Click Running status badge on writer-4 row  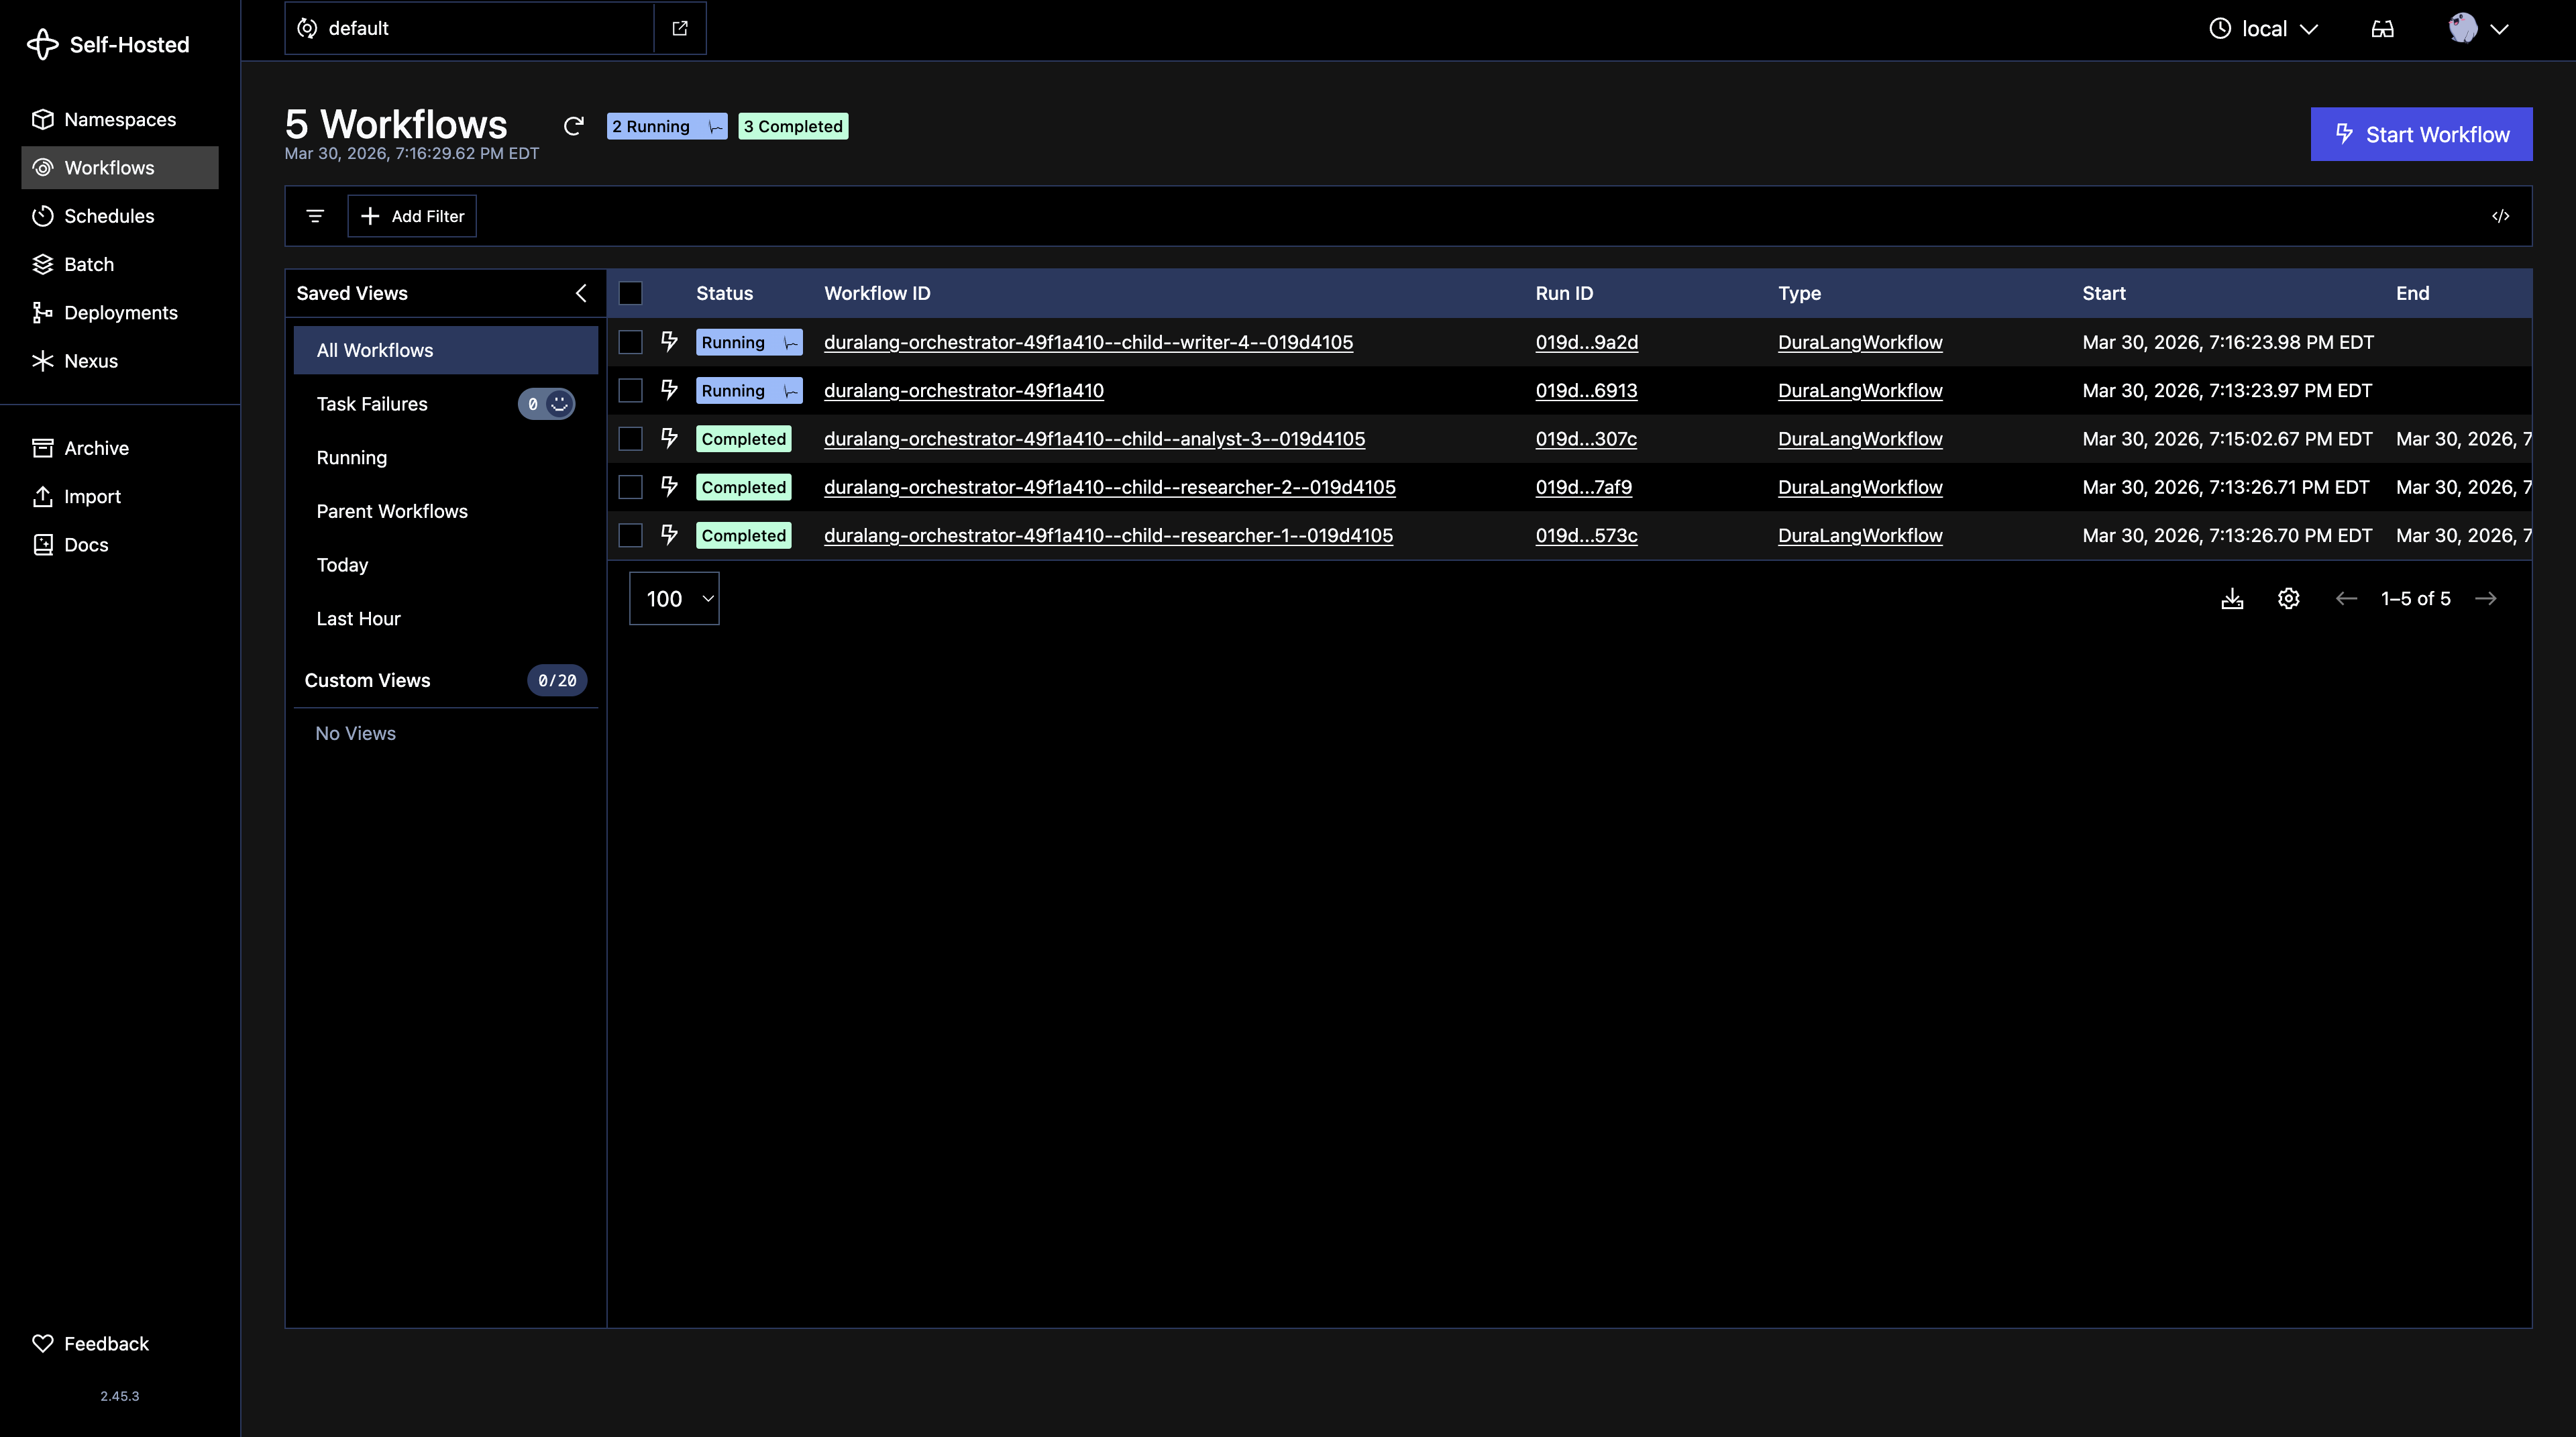749,342
